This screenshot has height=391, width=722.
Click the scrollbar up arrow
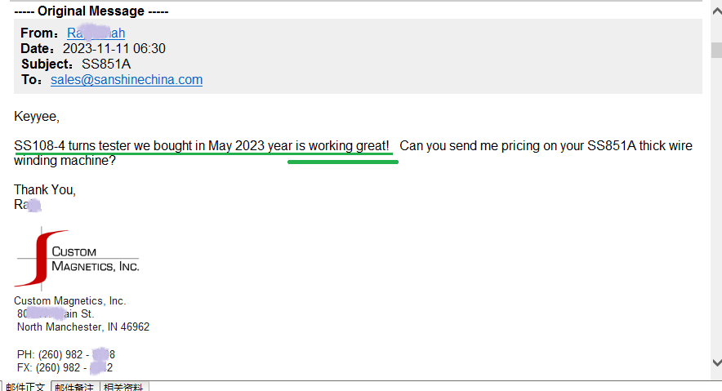coord(716,11)
